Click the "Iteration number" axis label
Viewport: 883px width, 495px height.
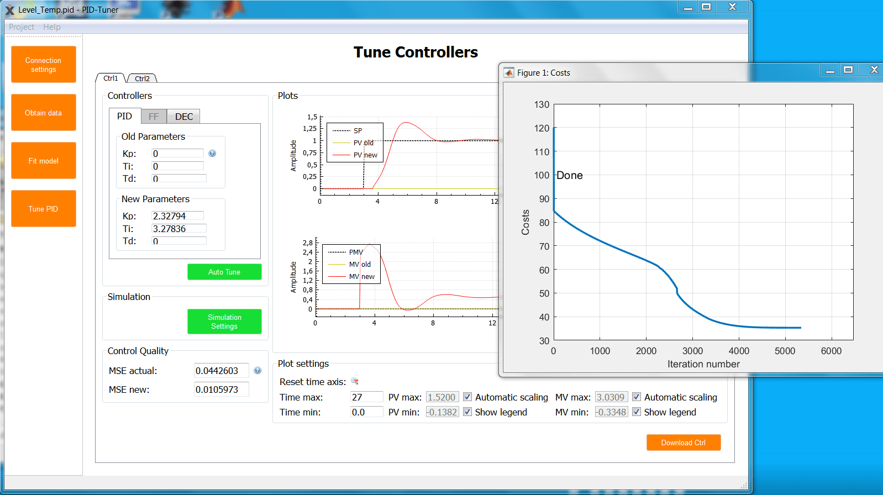703,364
